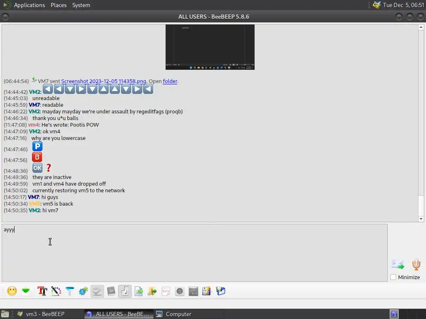This screenshot has height=319, width=426.
Task: Click the red B emoji in chat
Action: point(37,157)
